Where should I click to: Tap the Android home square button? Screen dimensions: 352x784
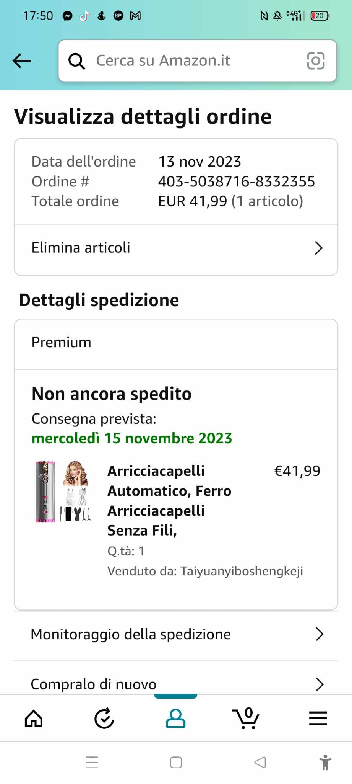pyautogui.click(x=176, y=762)
